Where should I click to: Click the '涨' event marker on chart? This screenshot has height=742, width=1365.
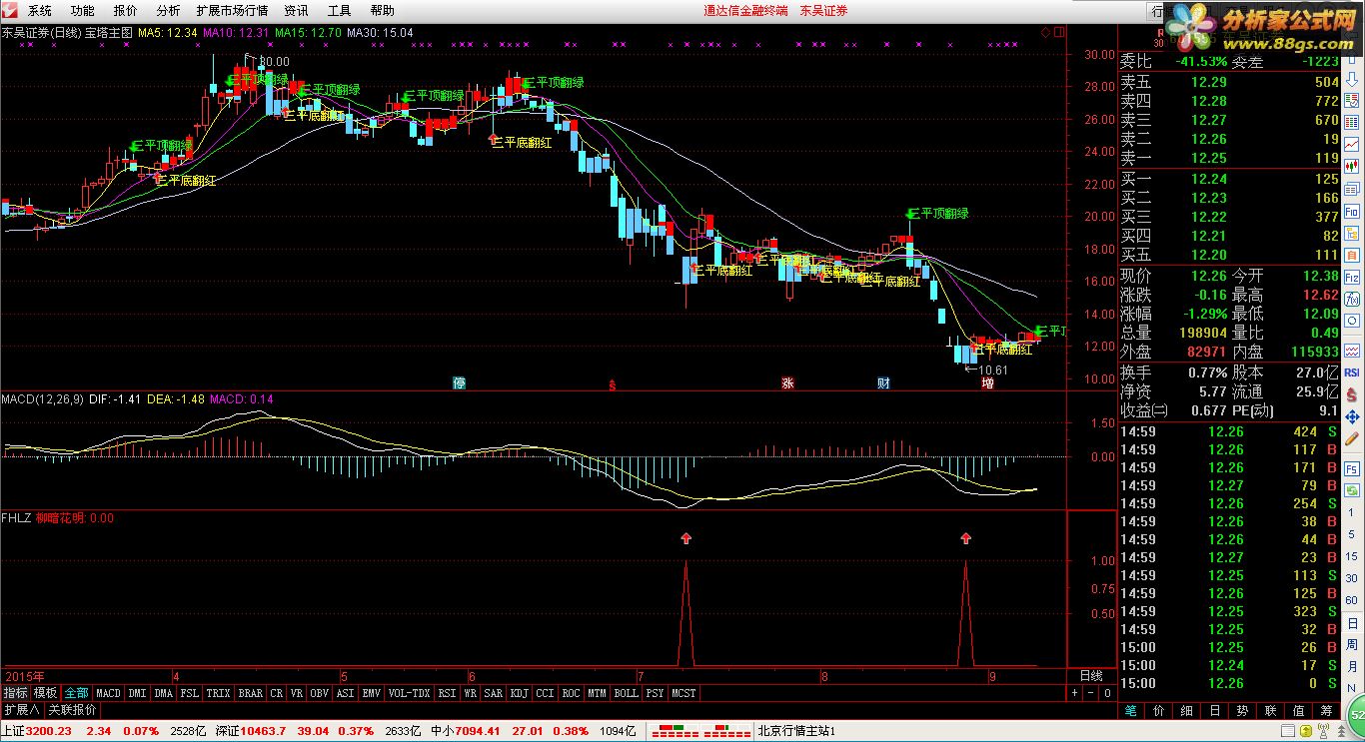click(x=787, y=382)
